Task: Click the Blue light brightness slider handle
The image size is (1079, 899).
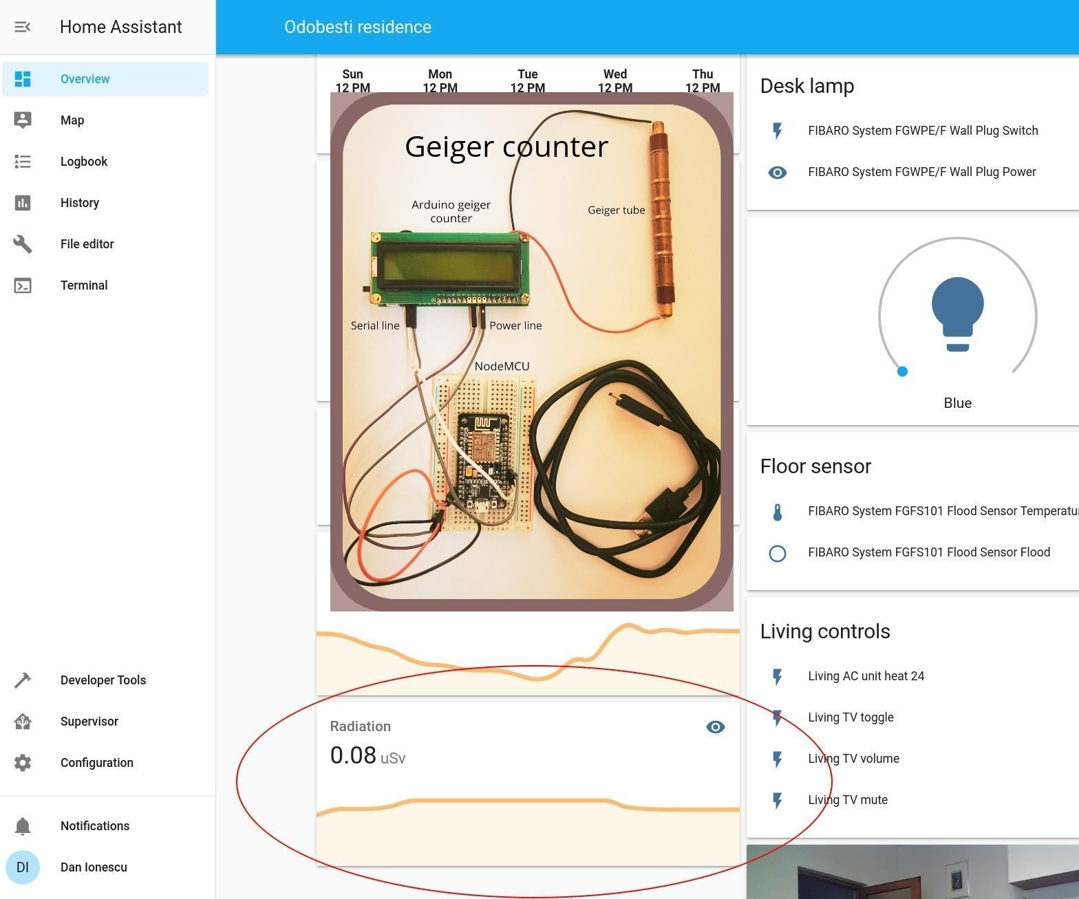Action: (x=902, y=371)
